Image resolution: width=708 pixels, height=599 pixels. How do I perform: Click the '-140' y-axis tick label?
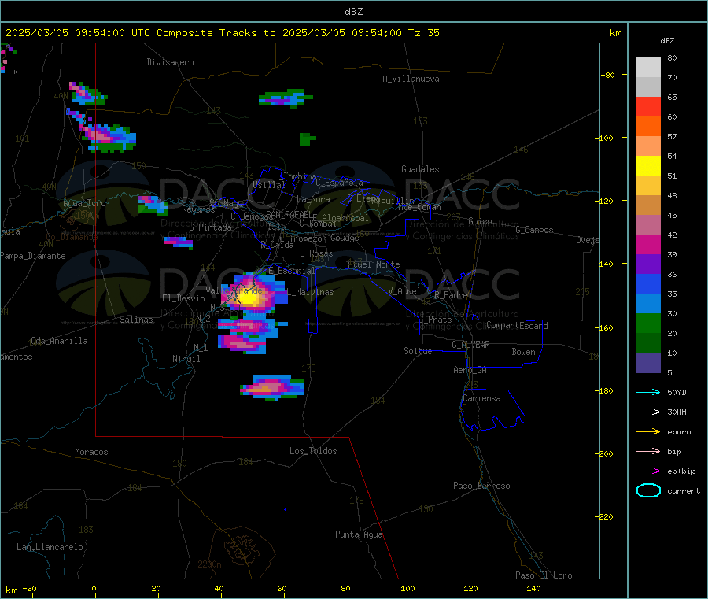coord(605,264)
